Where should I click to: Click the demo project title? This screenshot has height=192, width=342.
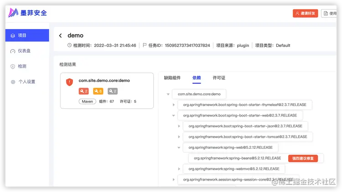click(x=75, y=35)
